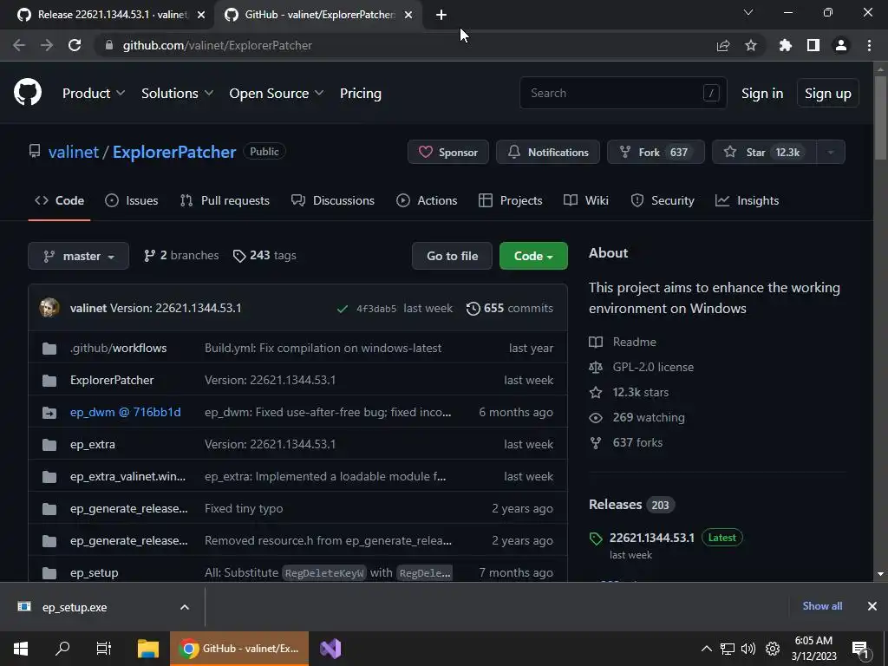The height and width of the screenshot is (666, 888).
Task: Switch to the Pull requests tab
Action: [x=225, y=200]
